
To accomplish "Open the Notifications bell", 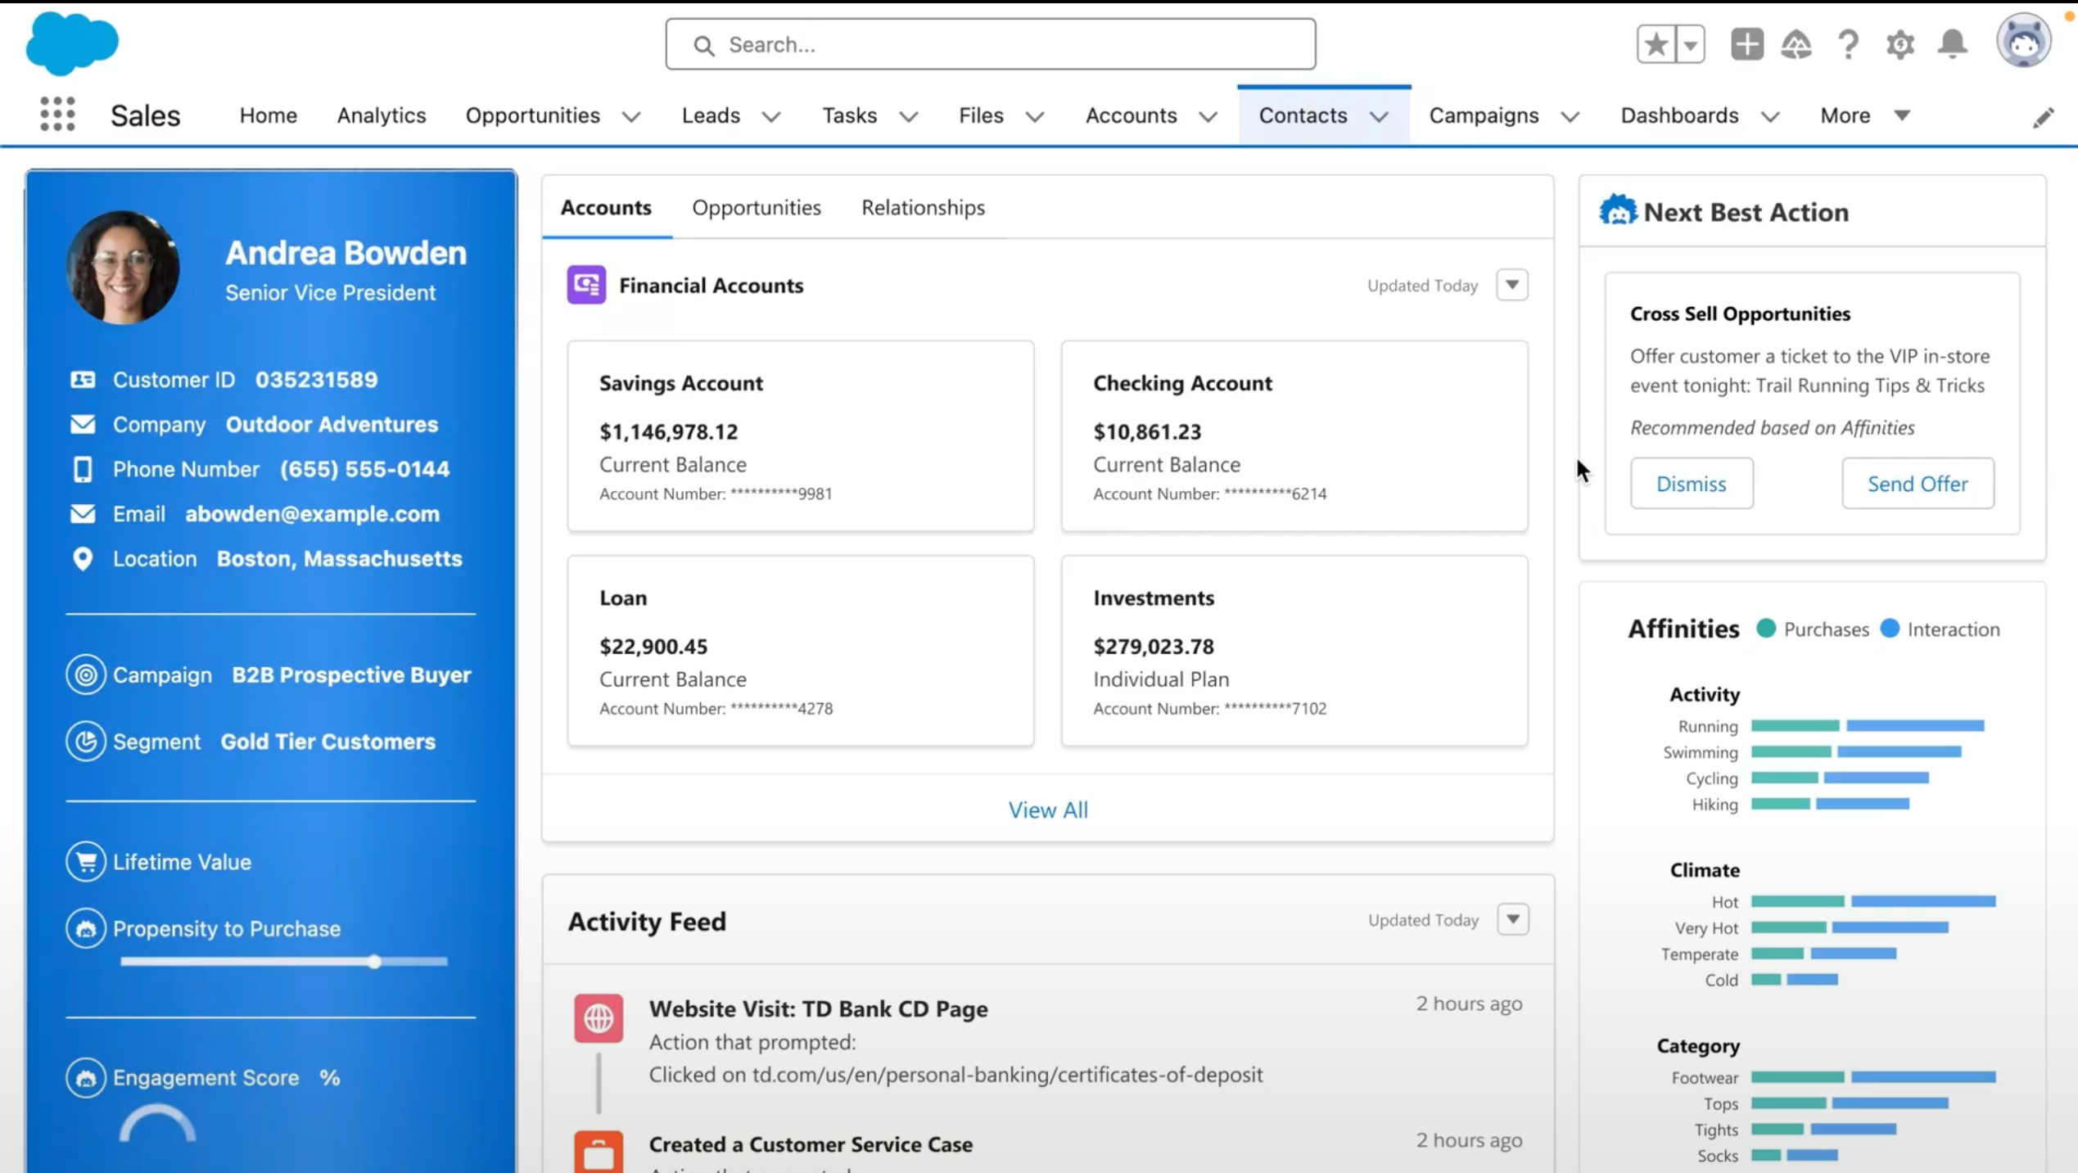I will [1953, 44].
